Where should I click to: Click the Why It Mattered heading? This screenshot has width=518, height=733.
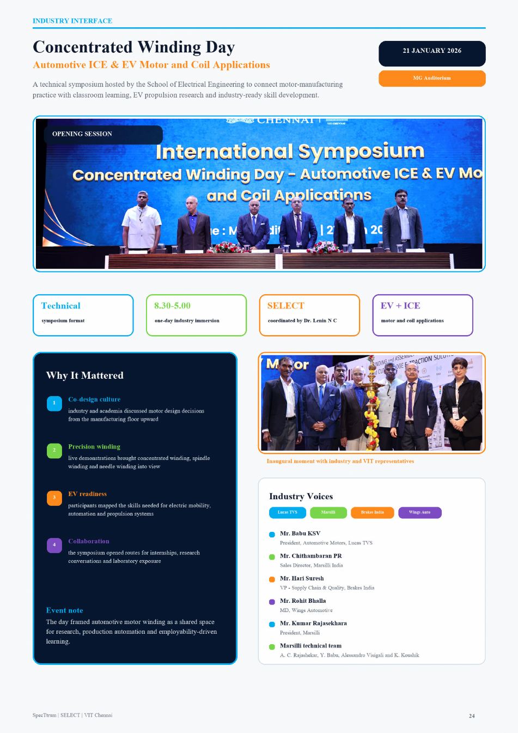tap(85, 375)
